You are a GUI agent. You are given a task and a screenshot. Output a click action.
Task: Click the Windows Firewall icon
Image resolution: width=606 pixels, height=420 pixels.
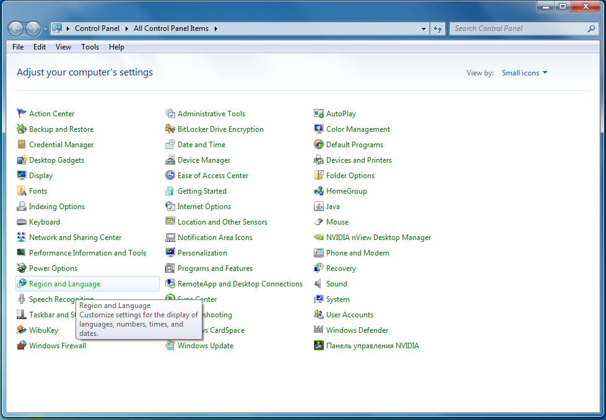pyautogui.click(x=22, y=346)
